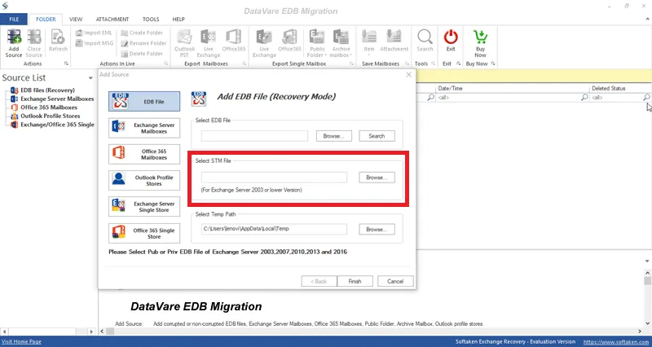Open the Source List panel dropdown arrow

pos(90,78)
